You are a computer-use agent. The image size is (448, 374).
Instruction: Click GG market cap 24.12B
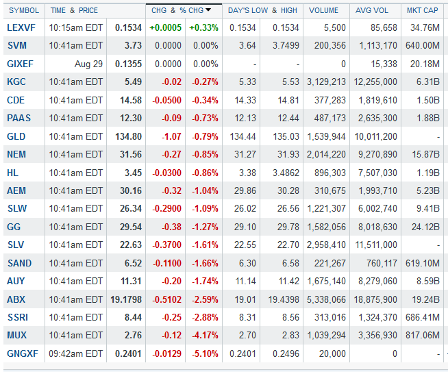pyautogui.click(x=425, y=227)
